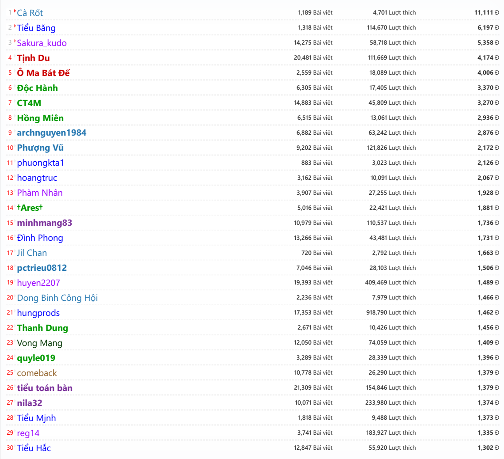Open Sakura_kudo's member page
This screenshot has height=459, width=504.
[x=42, y=43]
